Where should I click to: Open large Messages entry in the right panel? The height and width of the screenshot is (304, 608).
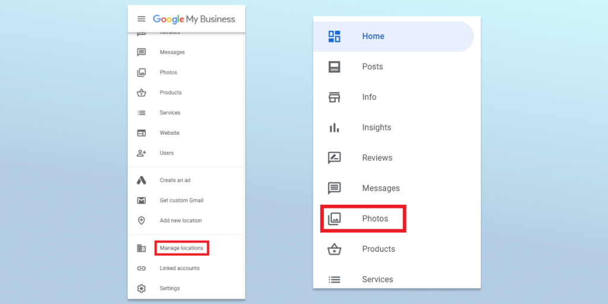[x=381, y=188]
